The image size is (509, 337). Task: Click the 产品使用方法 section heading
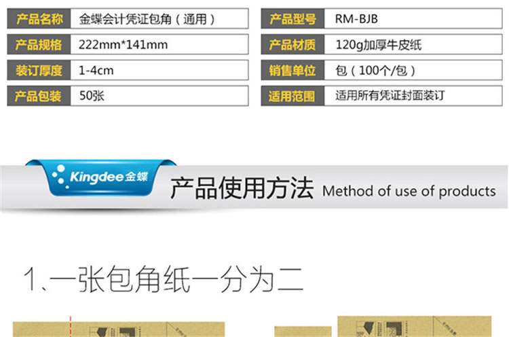click(x=242, y=188)
